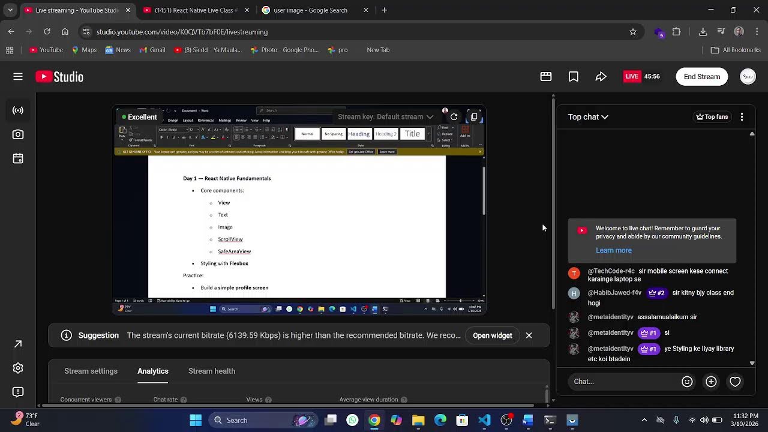The width and height of the screenshot is (768, 432).
Task: Click the @HabibJawed-f4v chat username
Action: 614,293
